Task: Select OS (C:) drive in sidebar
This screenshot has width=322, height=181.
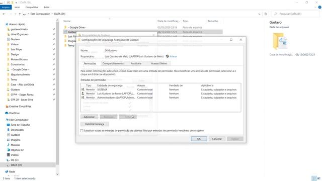Action: [13, 160]
